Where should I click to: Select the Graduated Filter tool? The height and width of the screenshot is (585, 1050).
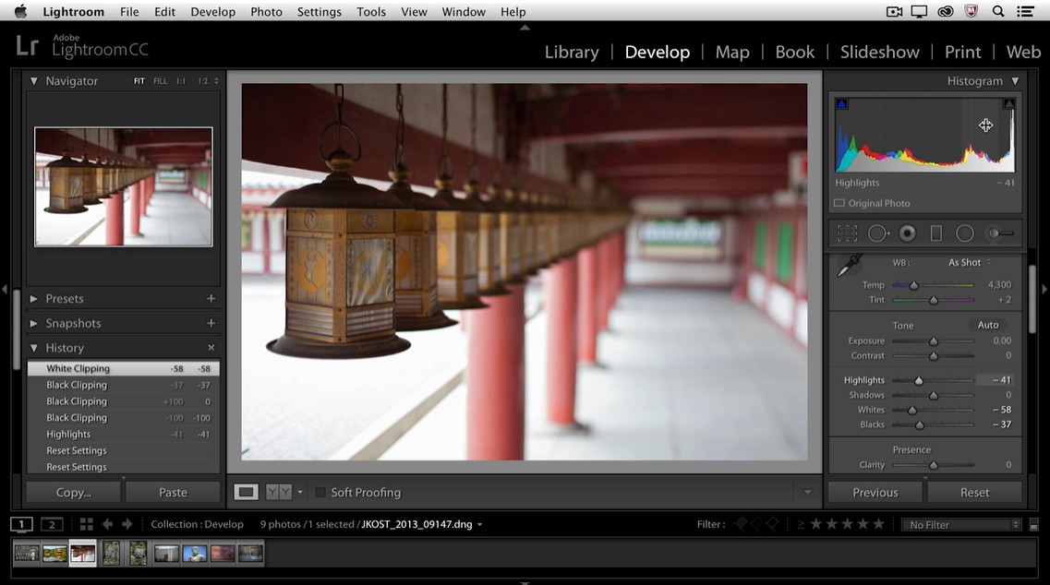point(935,233)
